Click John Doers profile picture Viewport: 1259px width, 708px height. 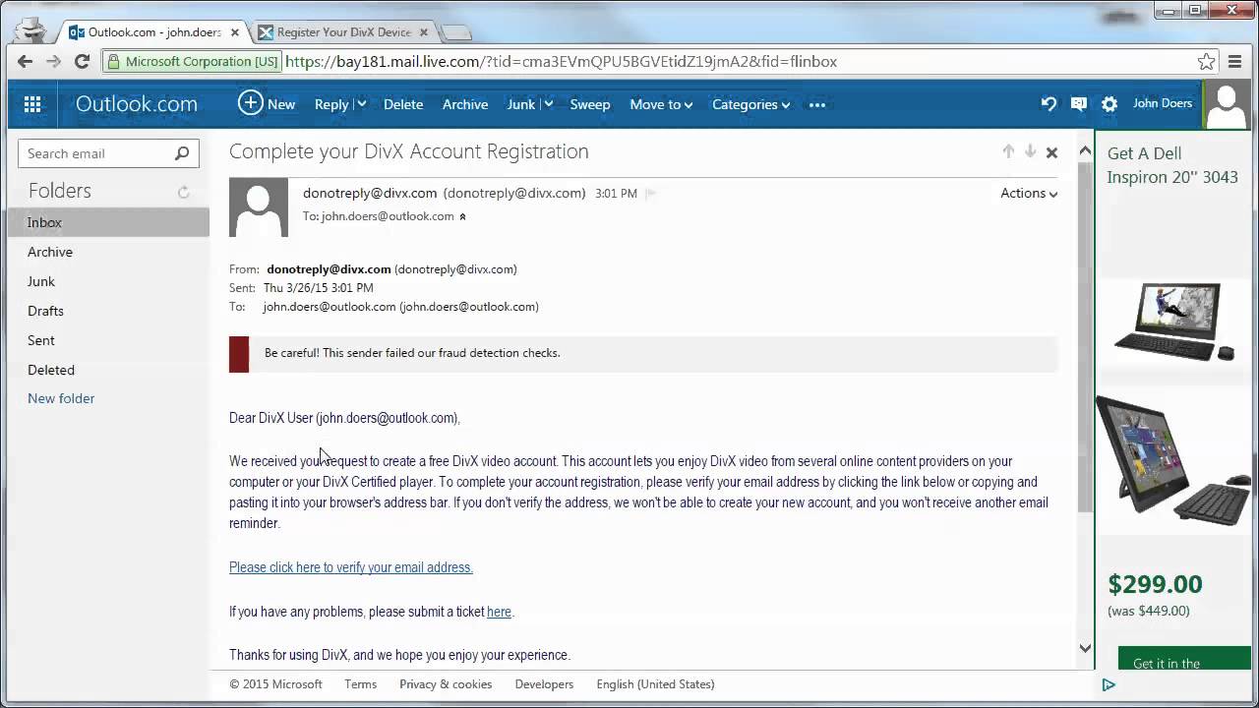(1227, 104)
